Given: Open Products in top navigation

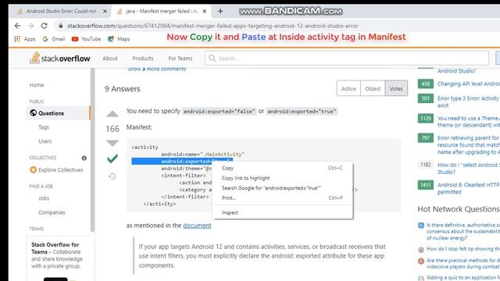Looking at the screenshot, I should coord(143,59).
